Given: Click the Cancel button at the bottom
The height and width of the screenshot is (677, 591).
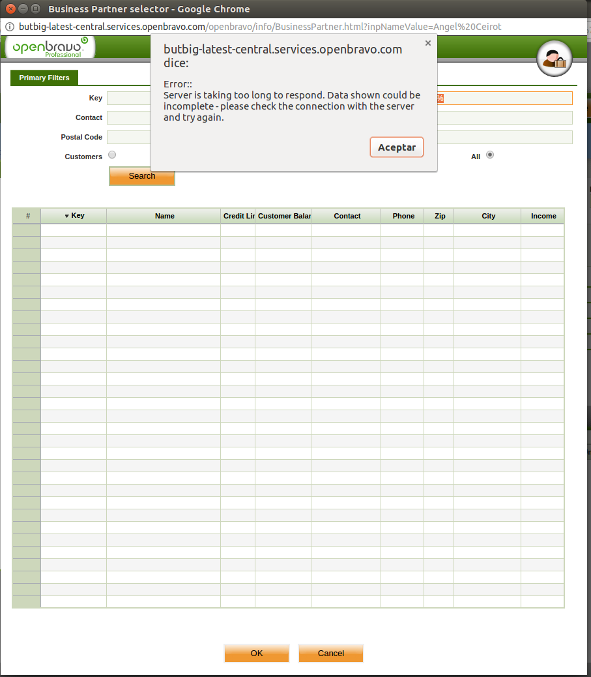Looking at the screenshot, I should click(x=331, y=654).
